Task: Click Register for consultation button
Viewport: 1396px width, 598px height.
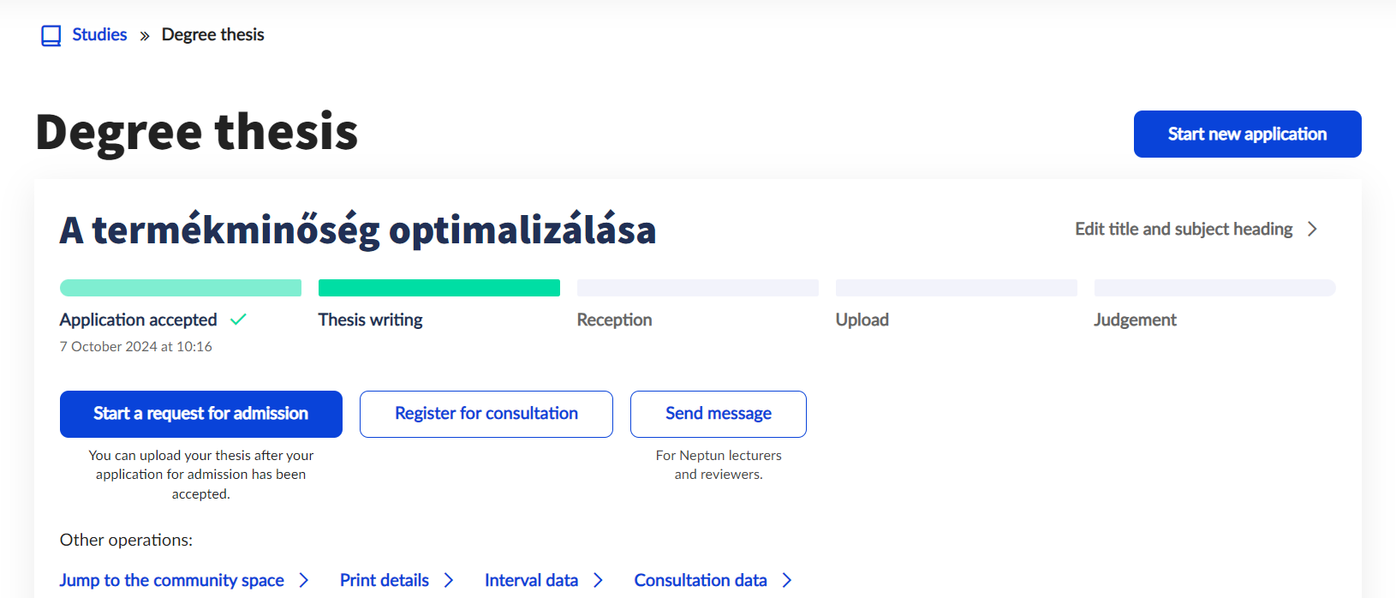Action: pyautogui.click(x=486, y=414)
